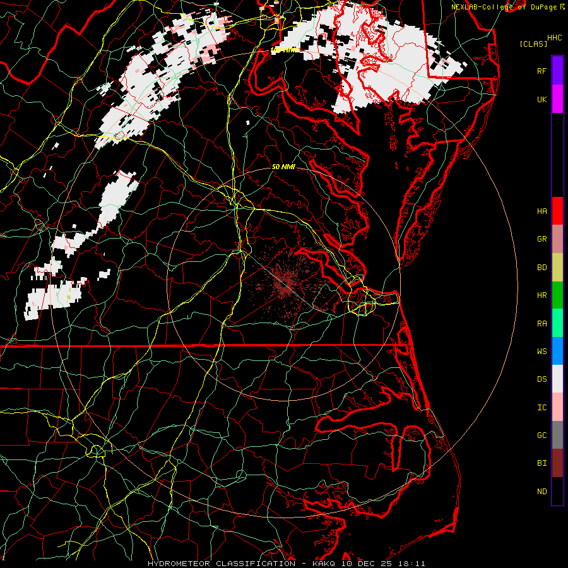Viewport: 568px width, 568px height.
Task: Click the '[CLAS]' units label
Action: 533,44
